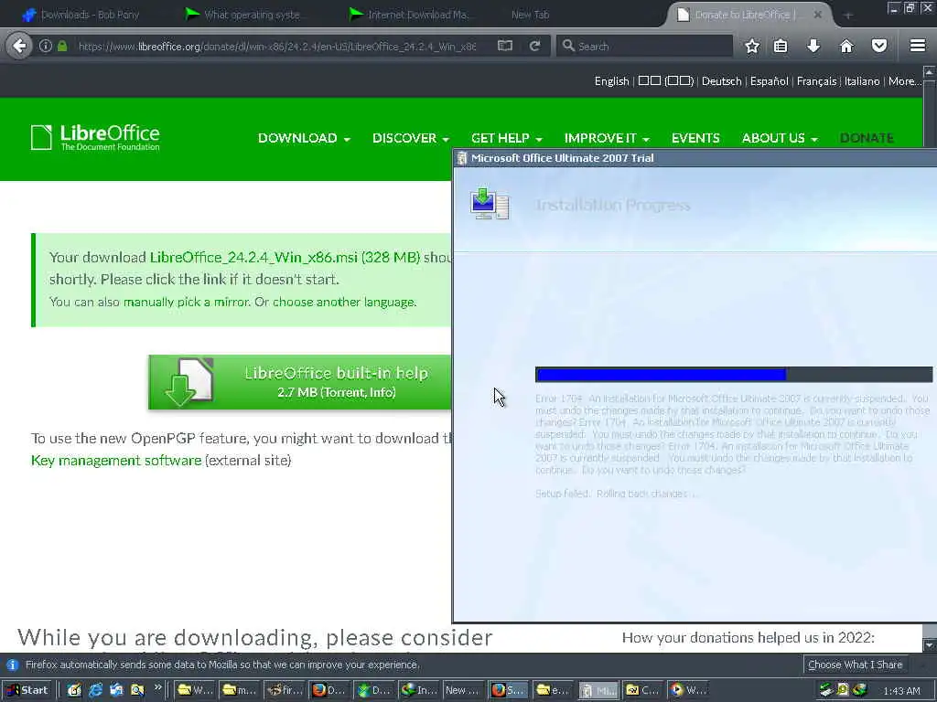Expand the IMPROVE IT menu
This screenshot has height=702, width=937.
point(607,138)
